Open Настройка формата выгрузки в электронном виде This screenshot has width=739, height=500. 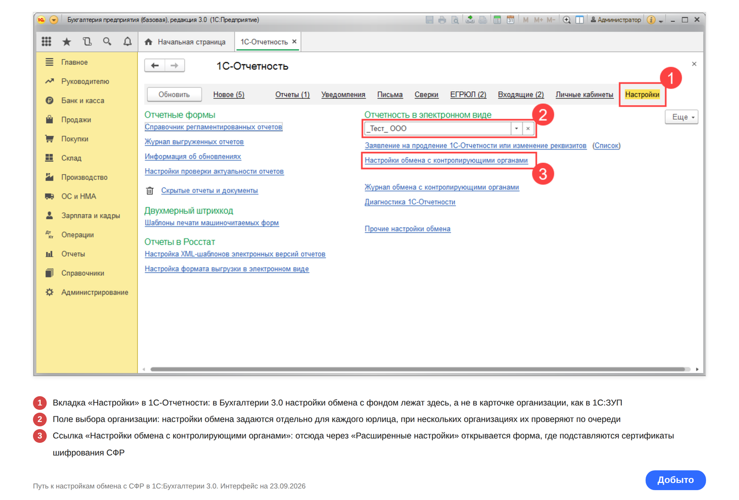(227, 269)
